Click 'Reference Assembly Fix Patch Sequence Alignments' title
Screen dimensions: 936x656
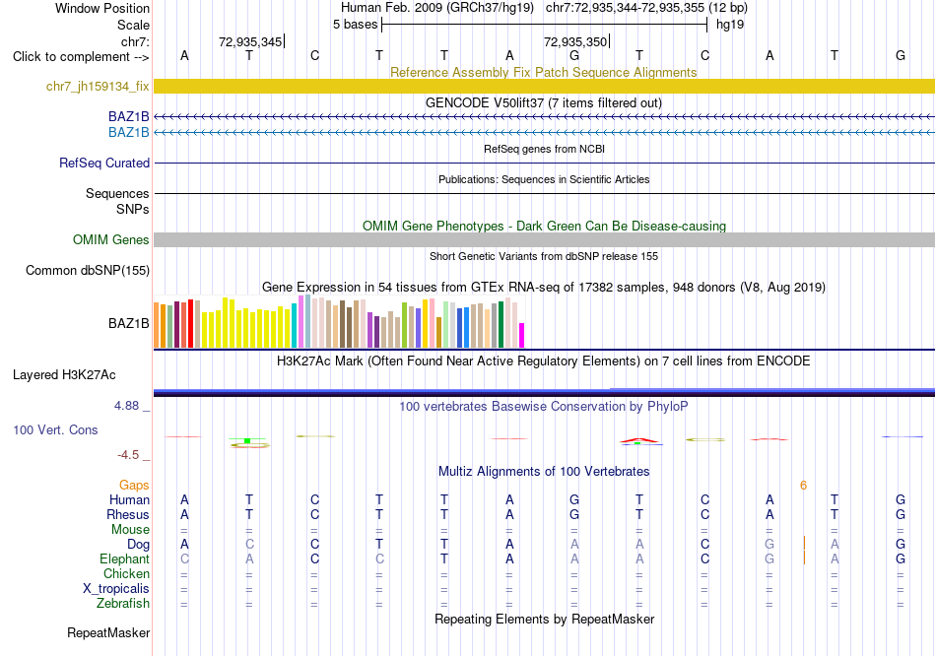[x=544, y=72]
